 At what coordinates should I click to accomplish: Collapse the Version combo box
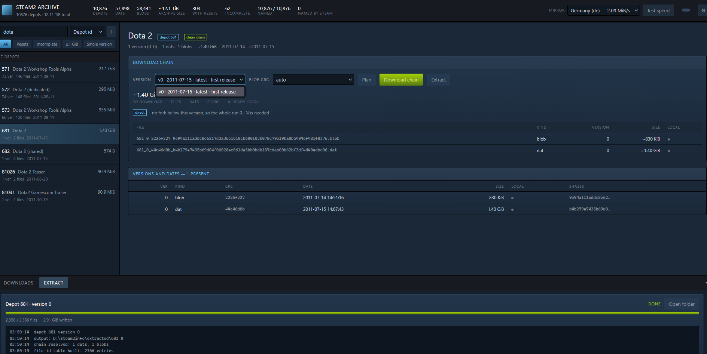click(x=200, y=80)
